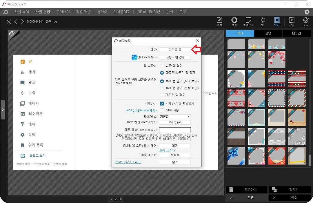Go to previous photo arrow
The height and width of the screenshot is (203, 313).
(16, 21)
